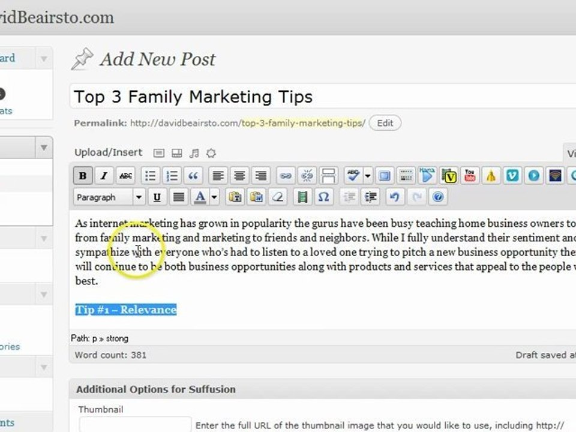This screenshot has width=576, height=432.
Task: Undo the last edit
Action: (x=395, y=197)
